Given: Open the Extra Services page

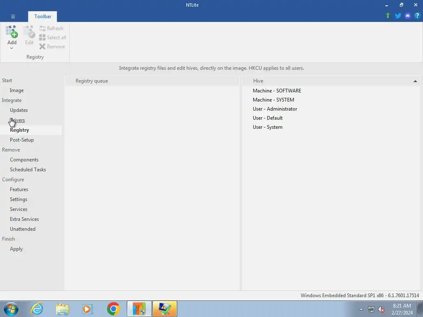Looking at the screenshot, I should click(x=24, y=219).
